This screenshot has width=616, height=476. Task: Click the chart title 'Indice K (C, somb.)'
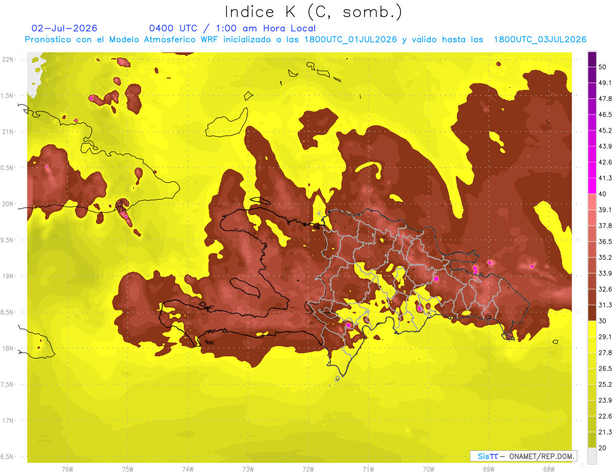click(x=313, y=12)
